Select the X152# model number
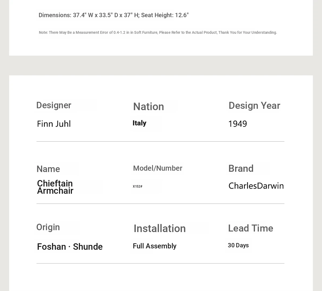This screenshot has width=322, height=291. [x=137, y=186]
